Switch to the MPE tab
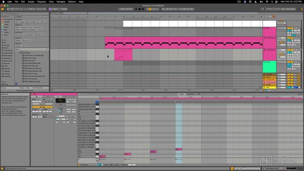Image resolution: width=304 pixels, height=171 pixels. (199, 94)
